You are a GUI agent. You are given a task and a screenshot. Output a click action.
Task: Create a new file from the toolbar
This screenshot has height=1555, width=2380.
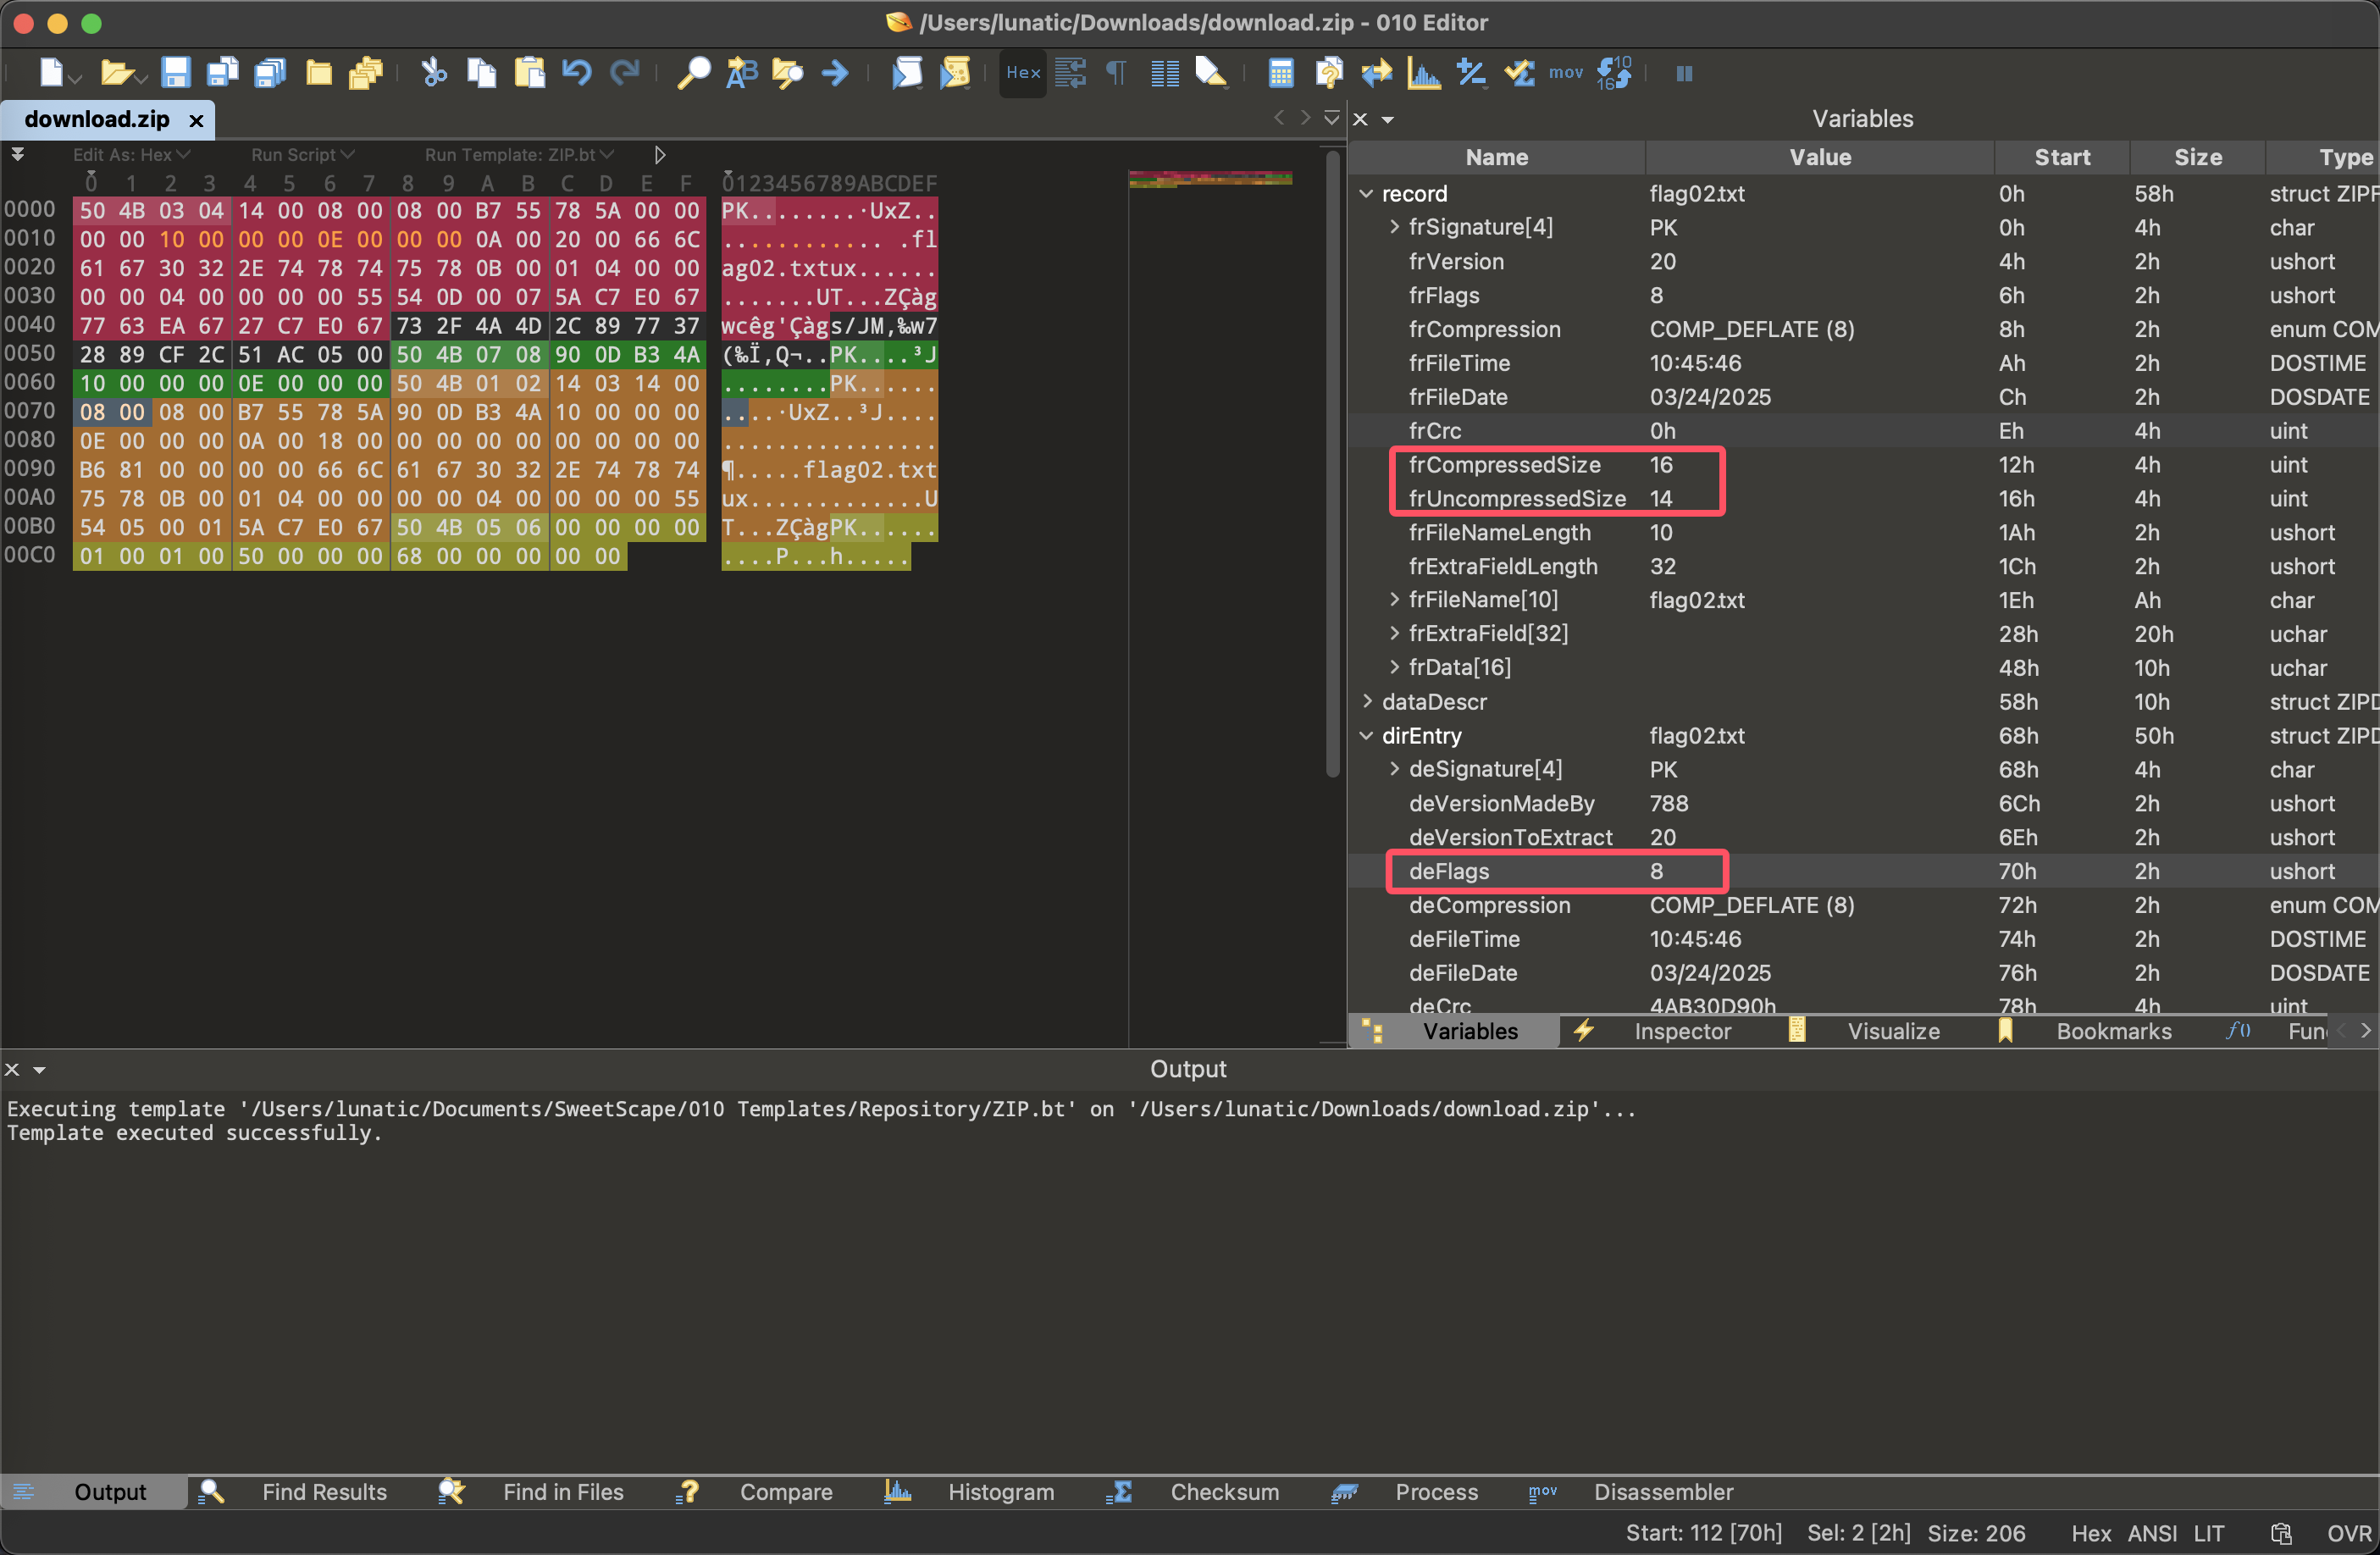click(51, 73)
